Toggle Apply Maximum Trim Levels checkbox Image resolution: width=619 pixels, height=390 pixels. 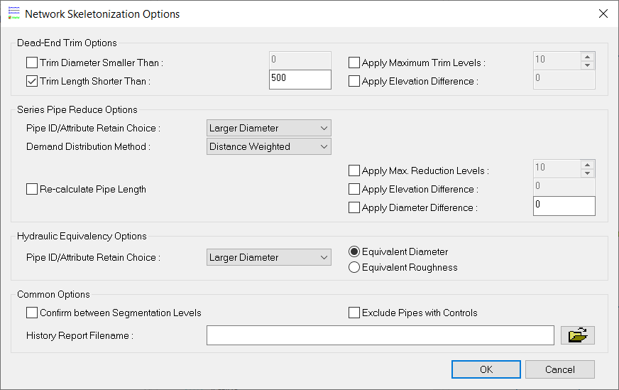(354, 63)
